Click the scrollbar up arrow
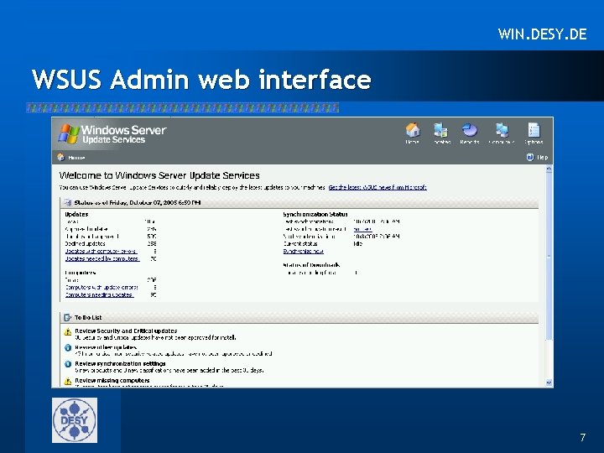Screen dimensions: 604x453 [549, 169]
